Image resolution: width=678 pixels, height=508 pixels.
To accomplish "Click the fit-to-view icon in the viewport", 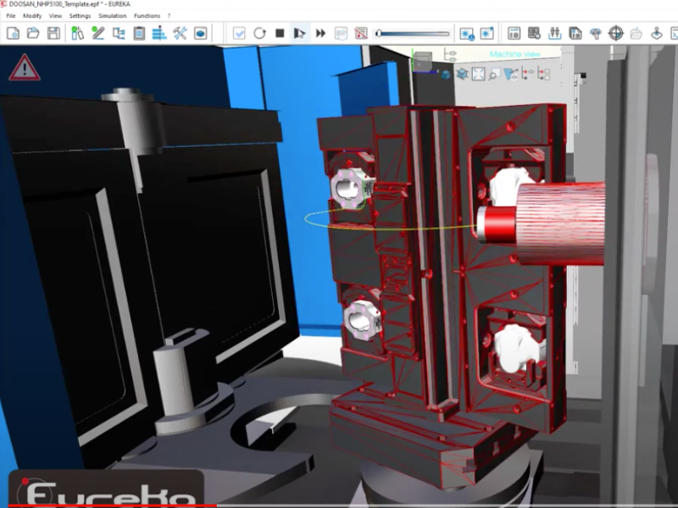I will [x=477, y=74].
